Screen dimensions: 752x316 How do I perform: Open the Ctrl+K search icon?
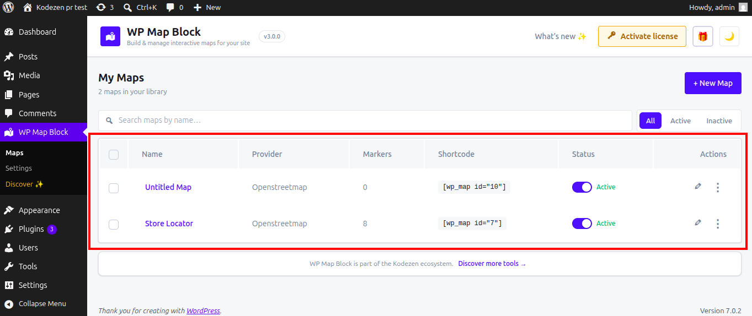127,7
